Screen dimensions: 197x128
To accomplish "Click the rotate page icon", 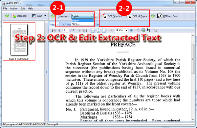I will coord(138,30).
